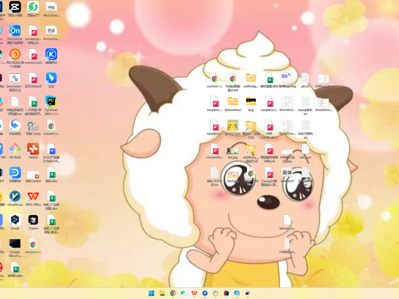399x299 pixels.
Task: Open the ProcessOn desktop shortcut
Action: click(15, 31)
